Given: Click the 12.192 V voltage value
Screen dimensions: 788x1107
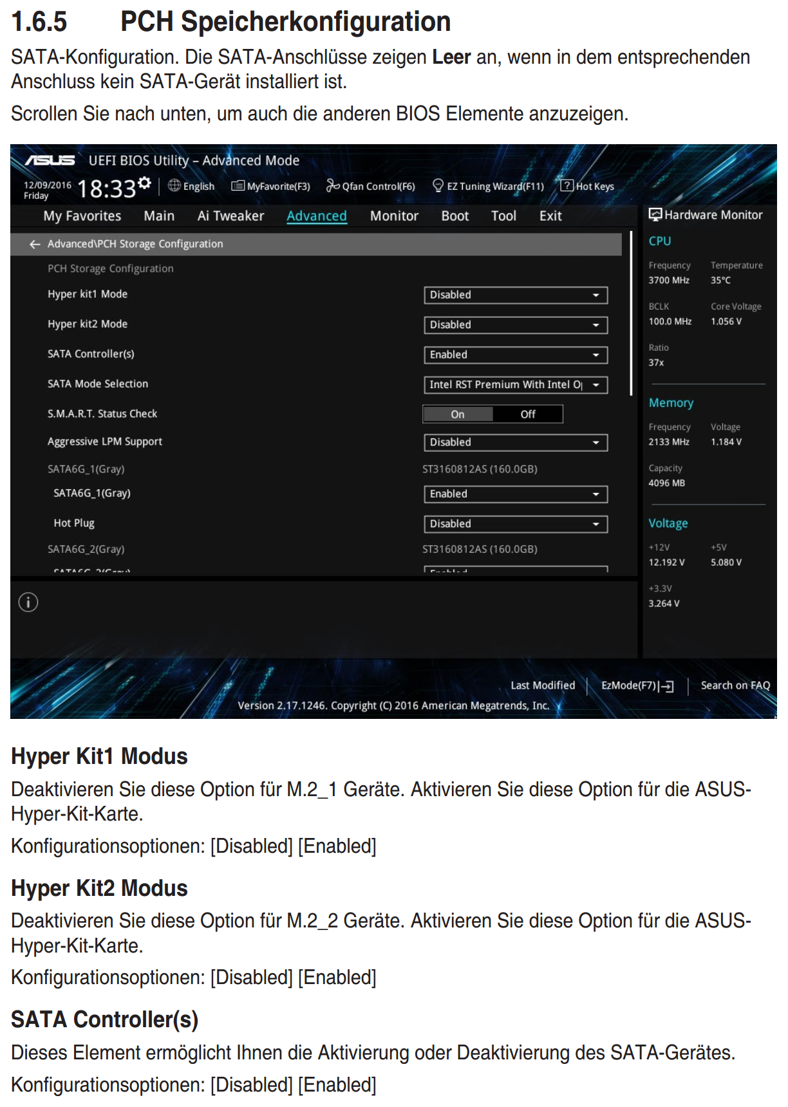Looking at the screenshot, I should click(x=667, y=563).
